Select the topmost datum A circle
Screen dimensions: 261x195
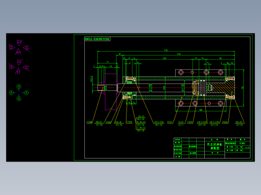coord(19,86)
